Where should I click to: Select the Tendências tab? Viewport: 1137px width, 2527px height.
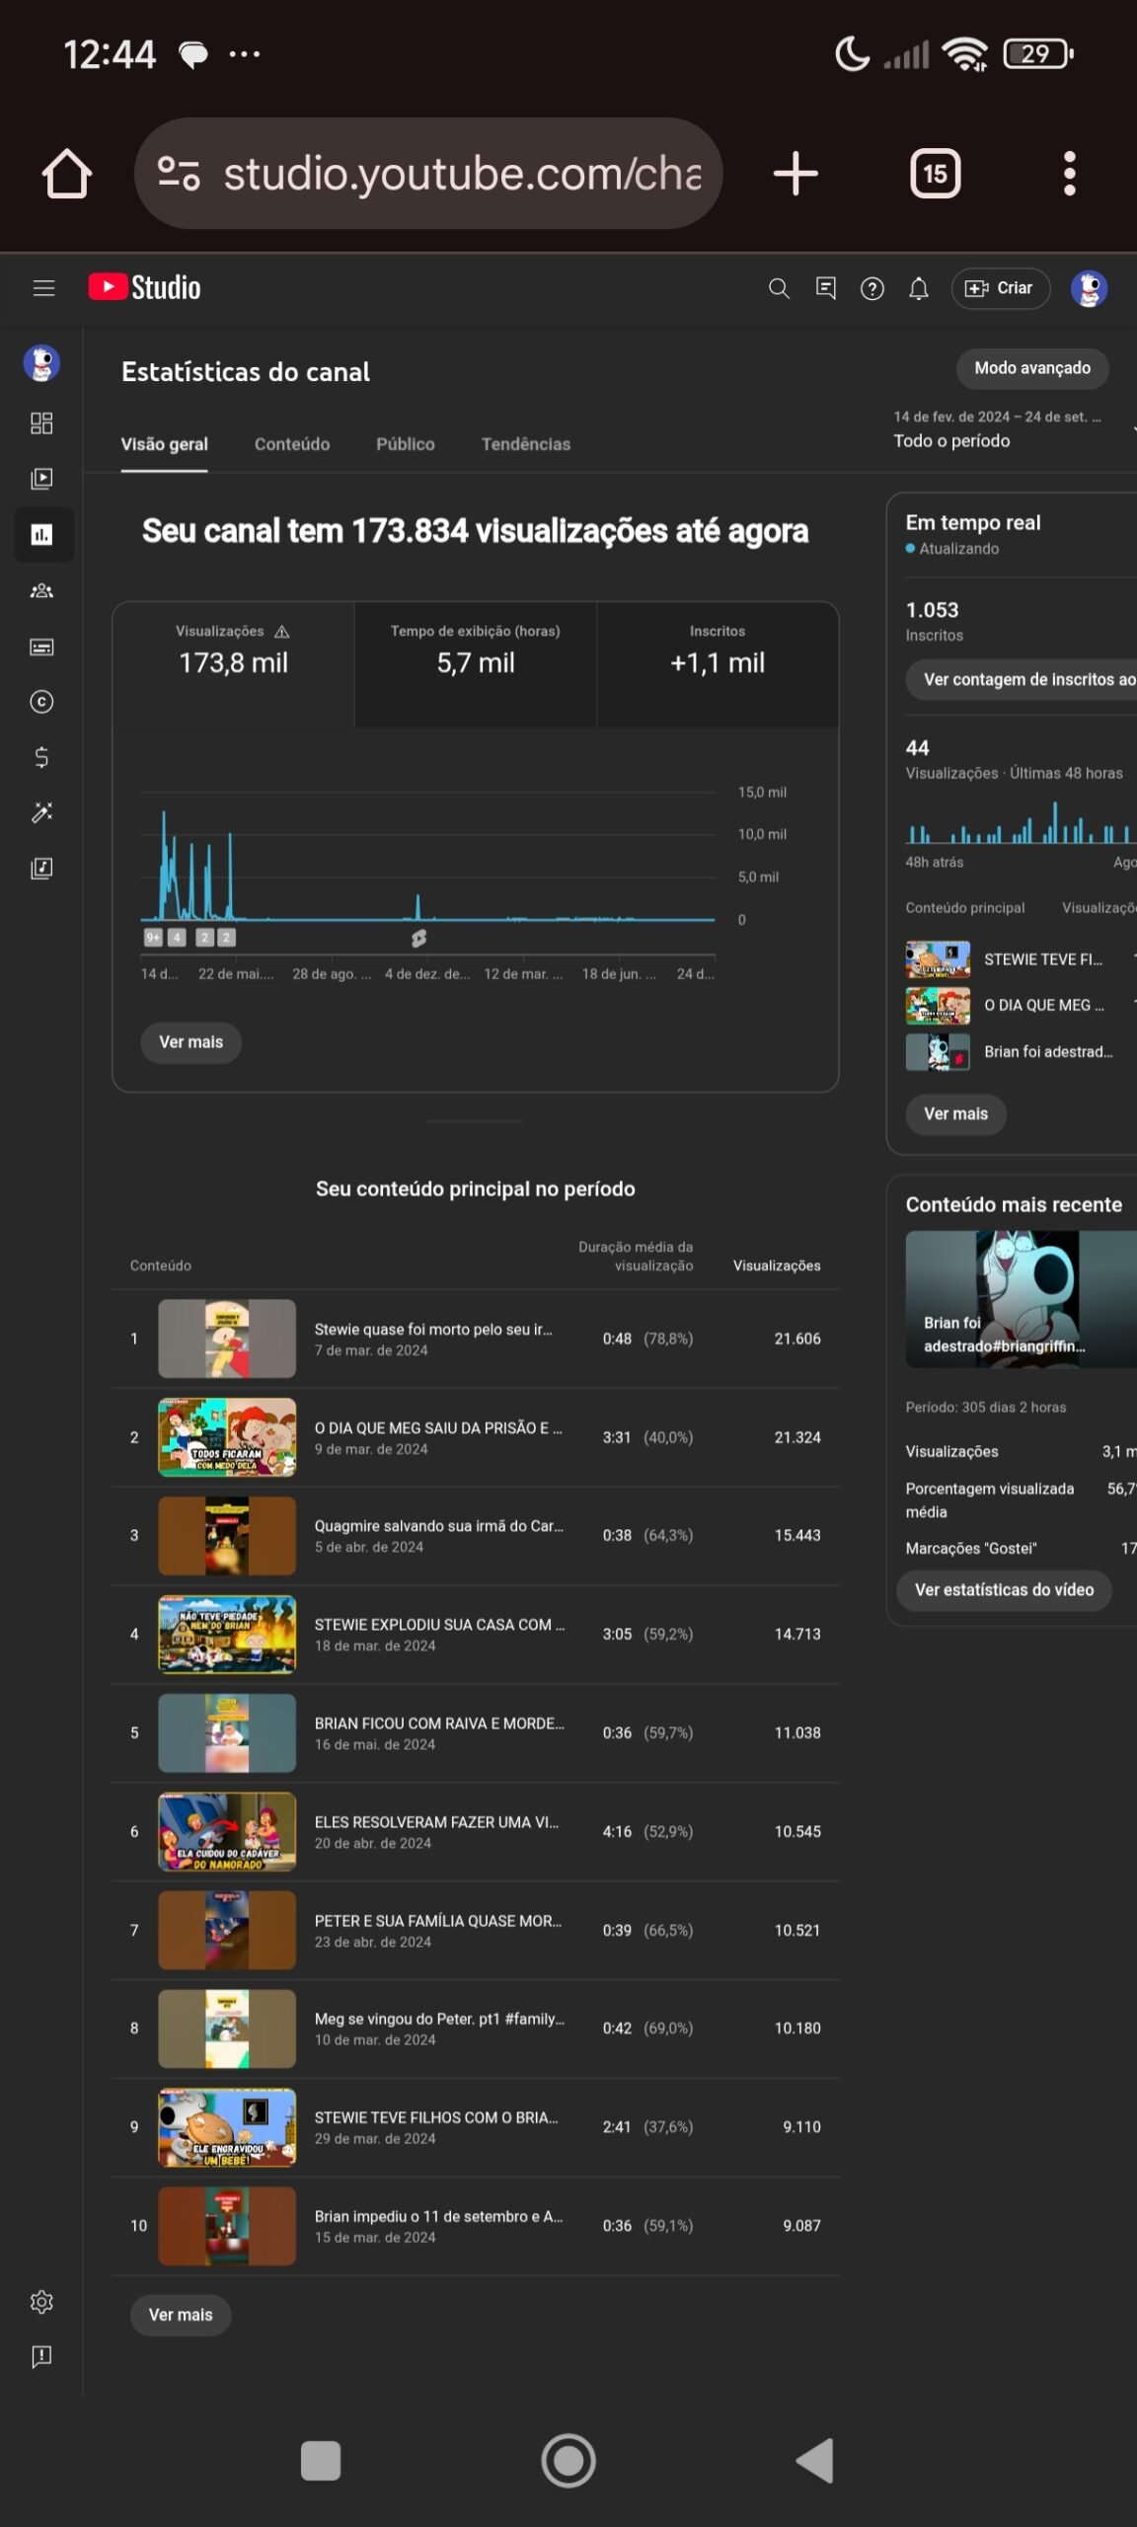coord(525,444)
